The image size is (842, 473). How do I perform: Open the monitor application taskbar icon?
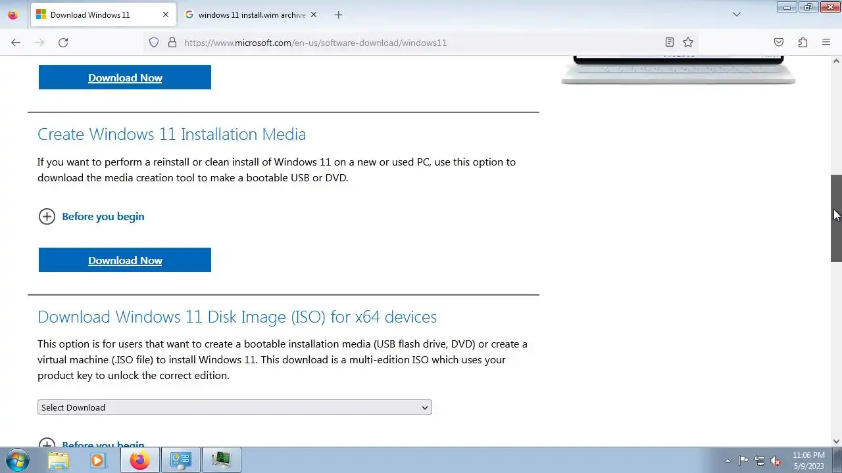coord(221,460)
